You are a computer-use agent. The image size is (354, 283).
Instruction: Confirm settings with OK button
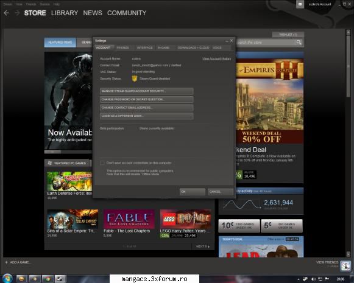(x=193, y=192)
